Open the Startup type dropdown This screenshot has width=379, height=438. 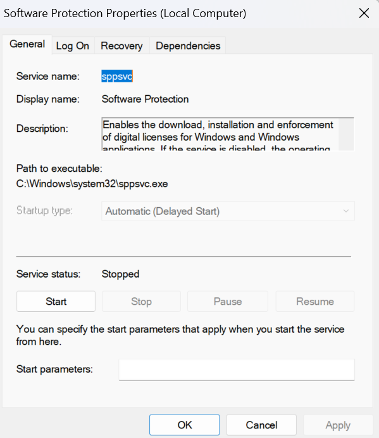[x=228, y=211]
